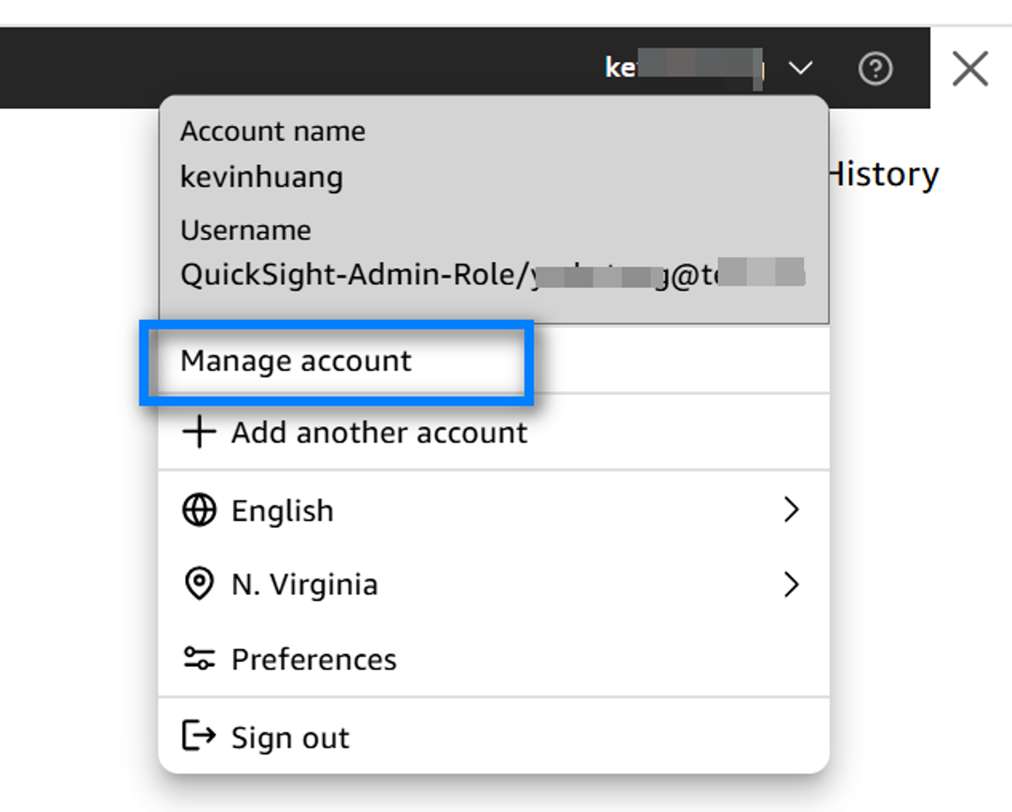1012x812 pixels.
Task: Click the QuickSight-Admin-Role username text
Action: [492, 274]
